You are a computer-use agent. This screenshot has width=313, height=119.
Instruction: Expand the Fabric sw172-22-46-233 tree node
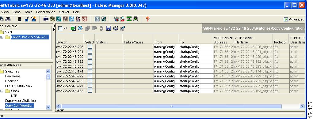point(2,37)
